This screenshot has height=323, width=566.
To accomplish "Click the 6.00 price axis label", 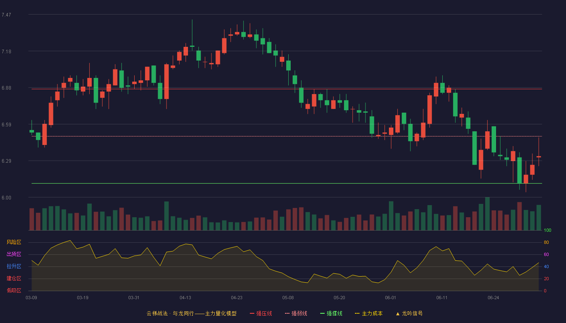I will pos(6,198).
